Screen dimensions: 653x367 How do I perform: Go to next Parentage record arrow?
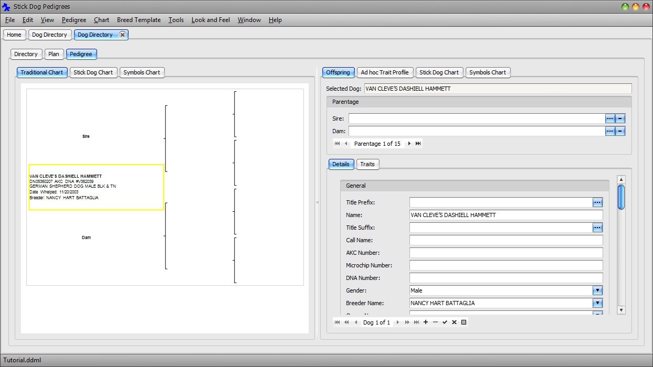click(x=409, y=144)
